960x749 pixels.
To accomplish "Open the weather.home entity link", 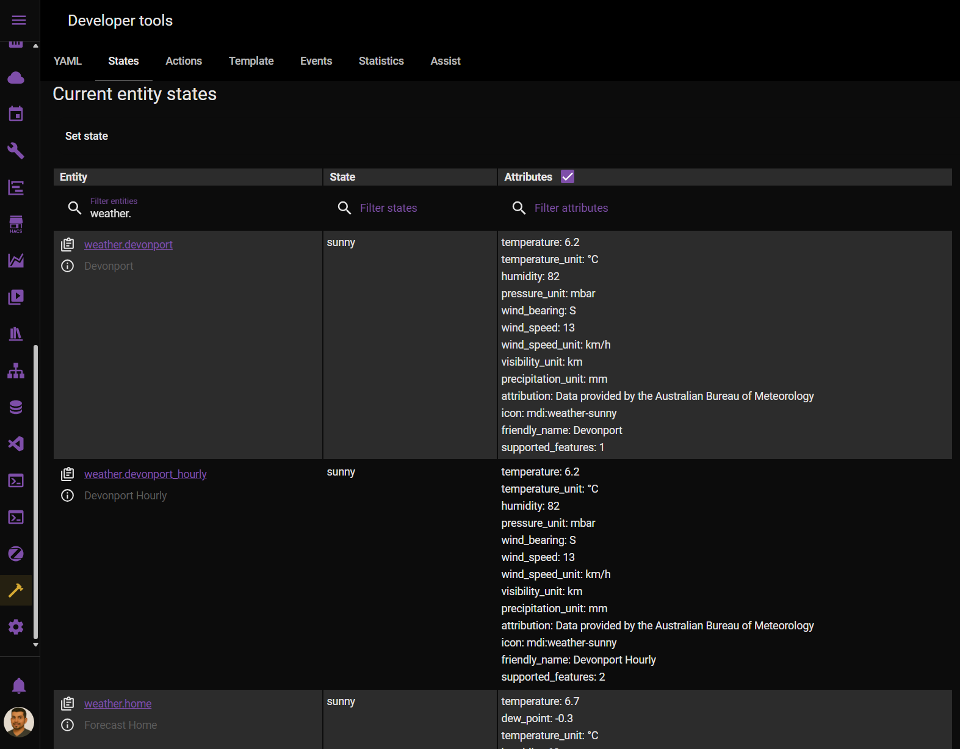I will coord(118,704).
